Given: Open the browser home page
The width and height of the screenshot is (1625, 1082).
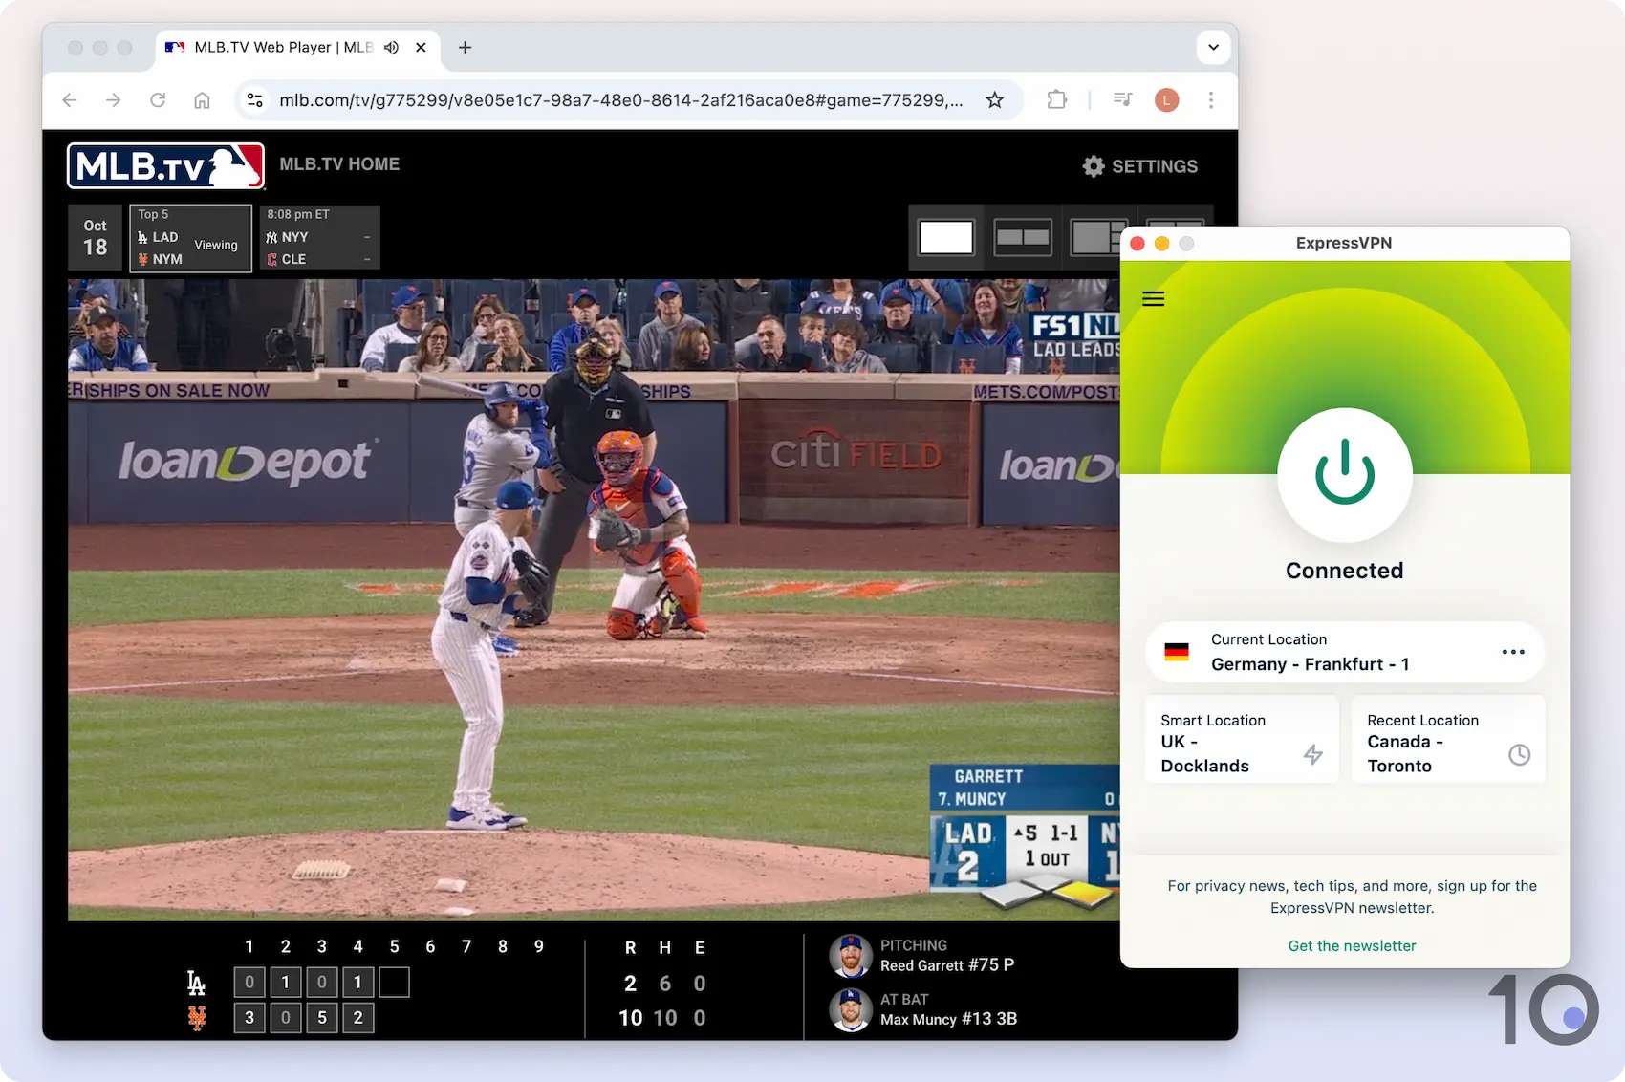Looking at the screenshot, I should point(202,100).
